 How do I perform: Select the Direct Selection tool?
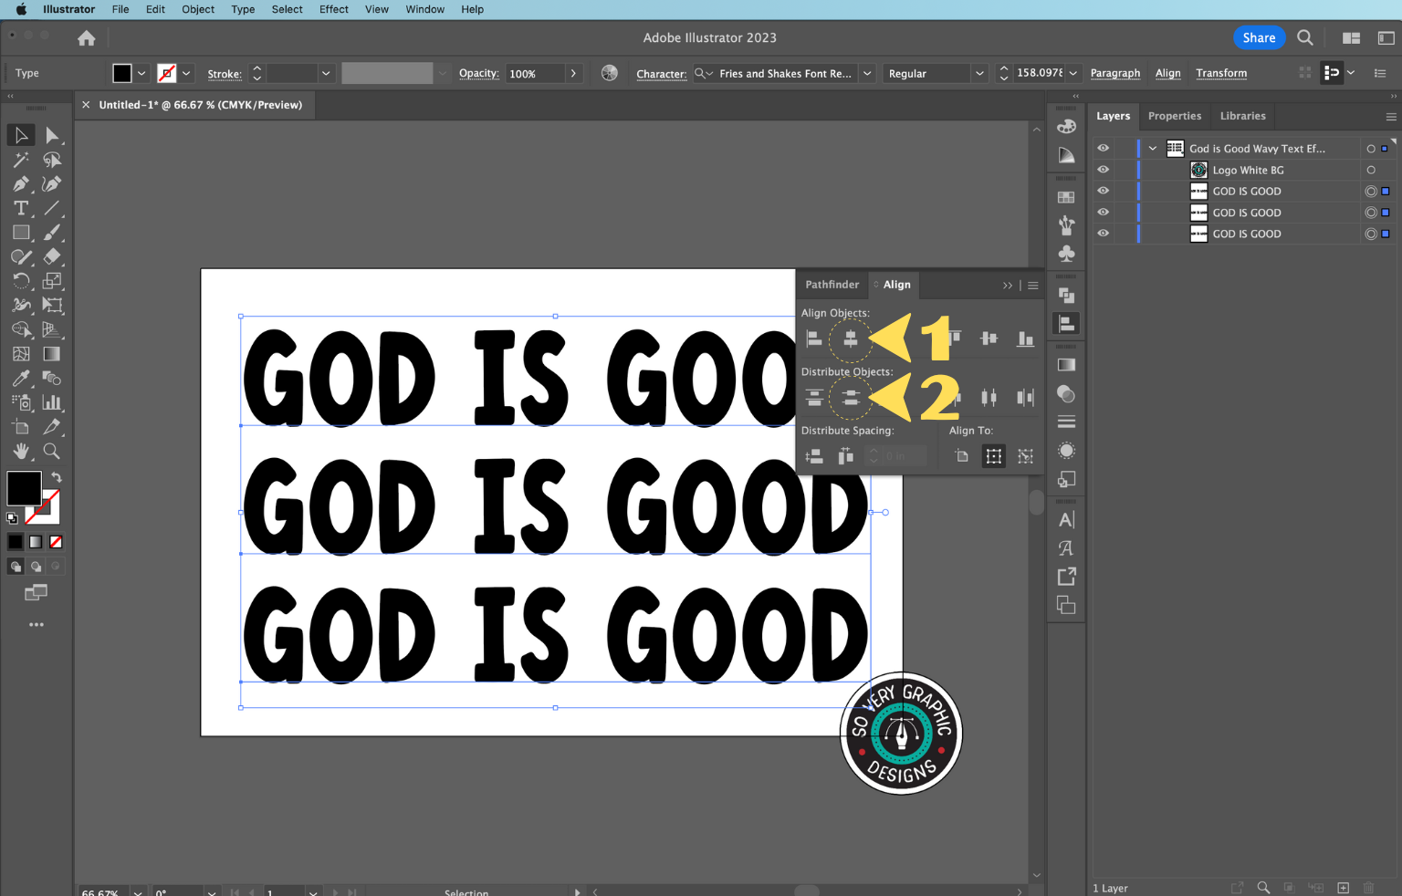pos(52,135)
